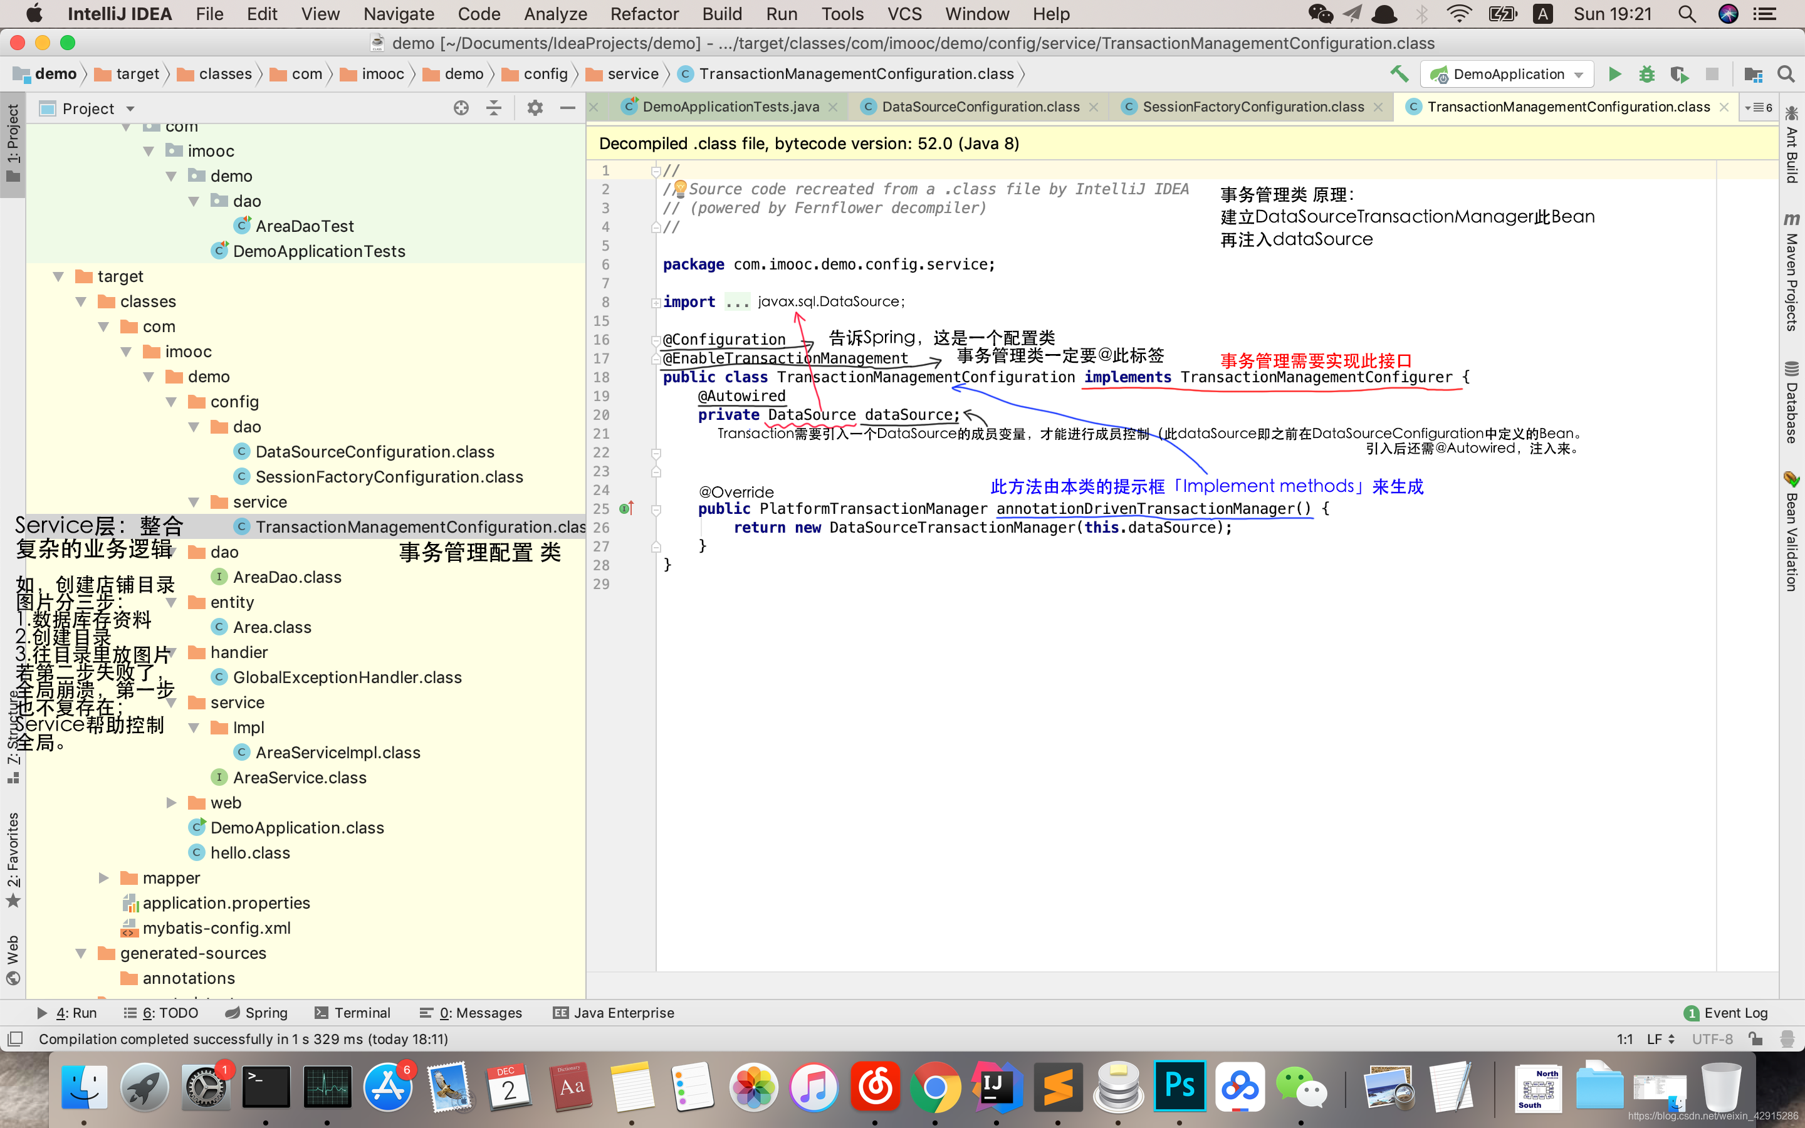
Task: Expand the mapper folder
Action: pyautogui.click(x=103, y=878)
